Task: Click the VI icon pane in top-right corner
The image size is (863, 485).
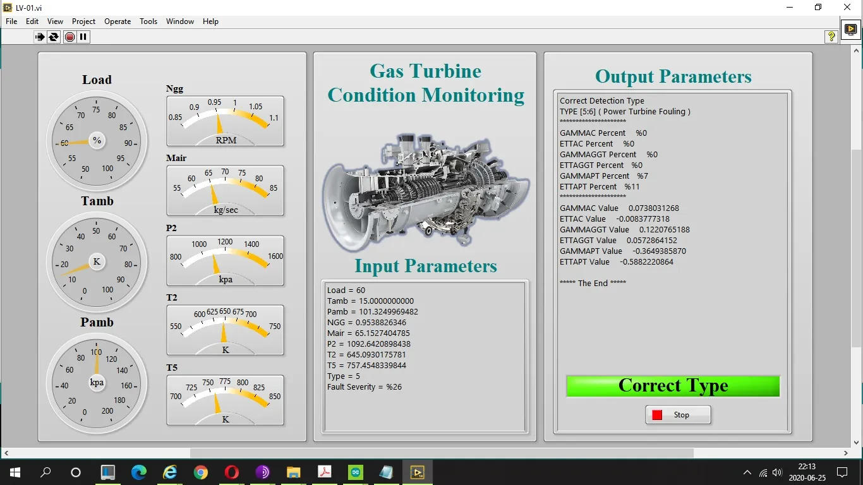Action: [850, 29]
